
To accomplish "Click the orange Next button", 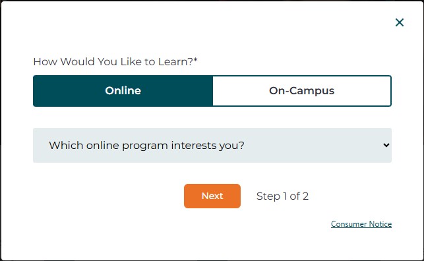I will pos(212,196).
